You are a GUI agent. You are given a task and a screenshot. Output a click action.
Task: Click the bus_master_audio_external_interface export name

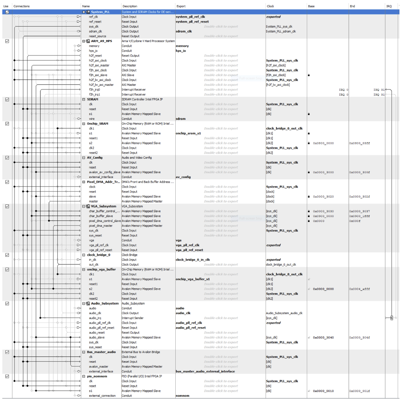pos(205,371)
